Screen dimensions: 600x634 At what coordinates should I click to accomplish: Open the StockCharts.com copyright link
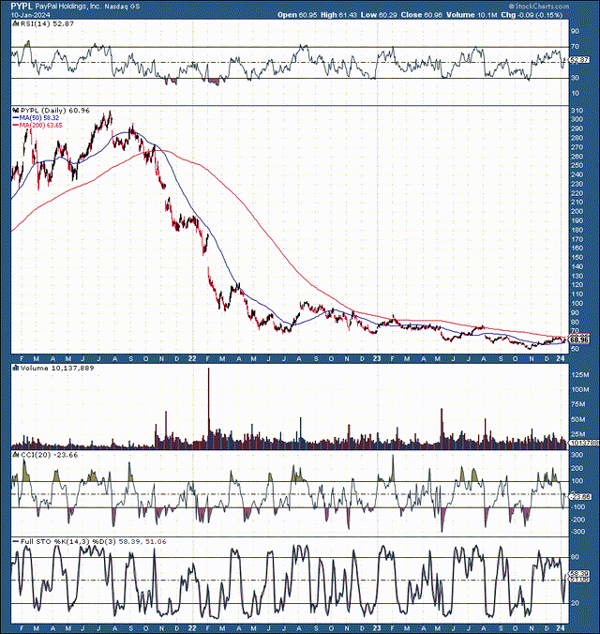pyautogui.click(x=539, y=6)
